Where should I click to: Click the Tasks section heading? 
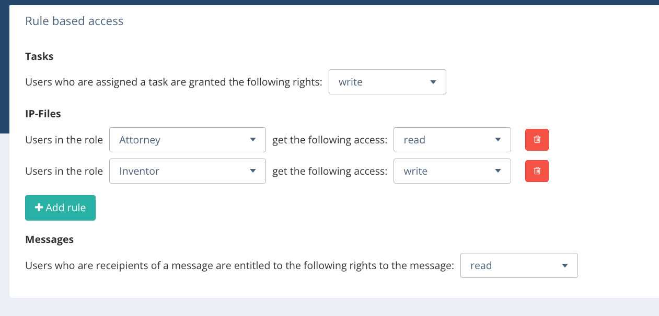39,56
